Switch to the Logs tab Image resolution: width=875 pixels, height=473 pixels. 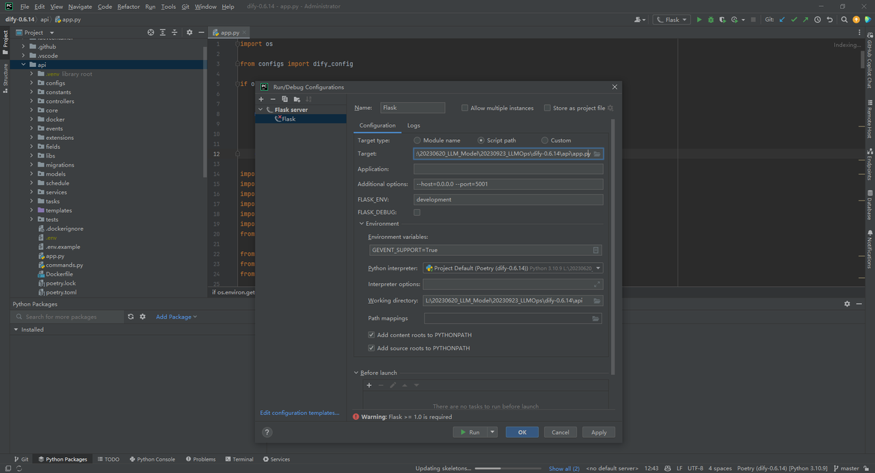(x=413, y=125)
